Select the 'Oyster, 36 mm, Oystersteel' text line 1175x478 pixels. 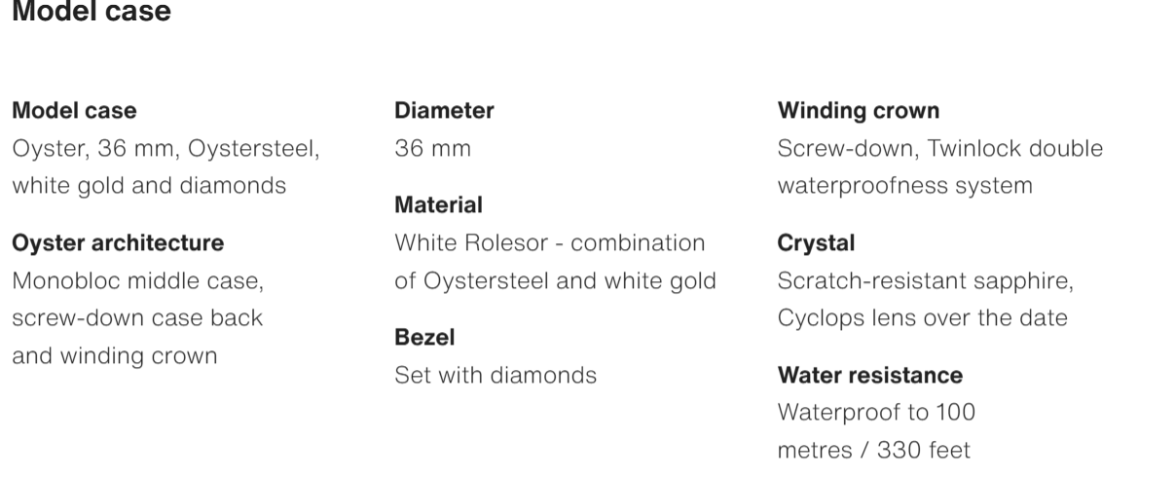tap(165, 149)
